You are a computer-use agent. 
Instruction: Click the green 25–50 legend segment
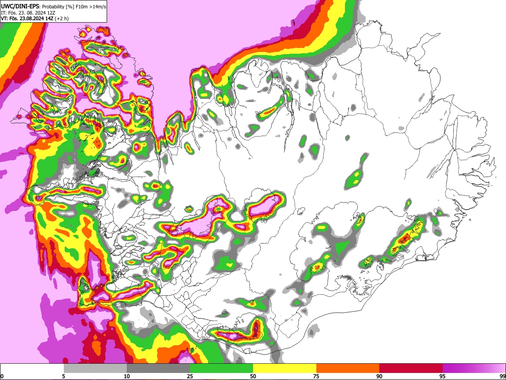(x=221, y=368)
